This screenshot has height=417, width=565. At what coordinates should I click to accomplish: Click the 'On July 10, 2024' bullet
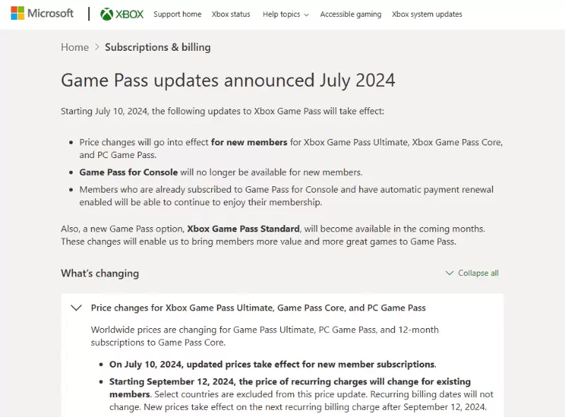[272, 364]
